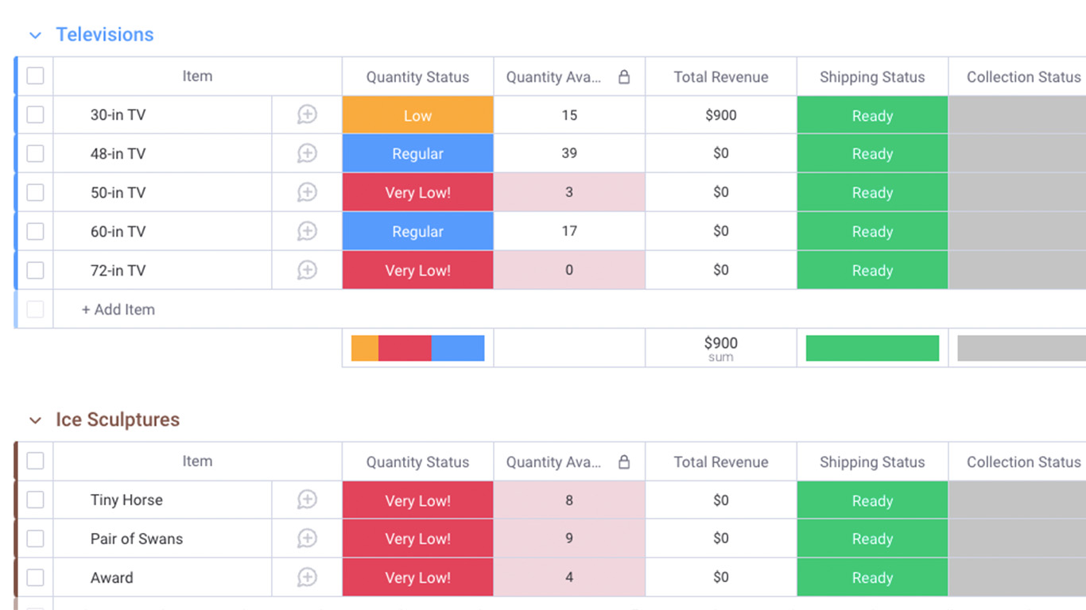Image resolution: width=1086 pixels, height=610 pixels.
Task: Check the 30-in TV row
Action: (x=35, y=114)
